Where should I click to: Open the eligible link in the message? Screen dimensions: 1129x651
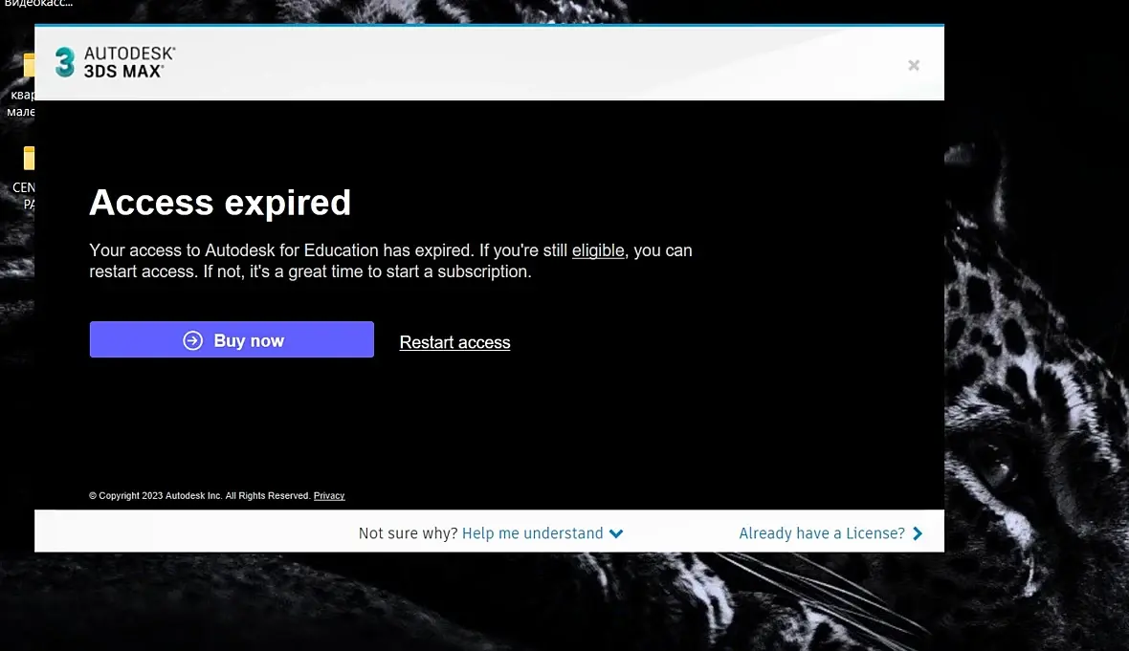click(x=598, y=250)
